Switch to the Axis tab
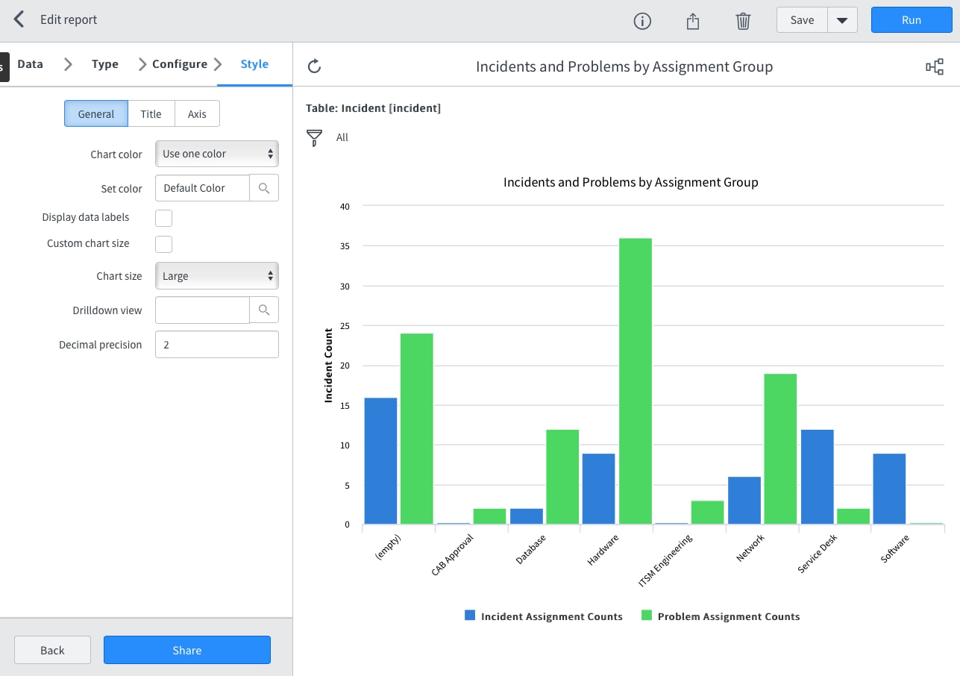The image size is (960, 676). pyautogui.click(x=197, y=114)
